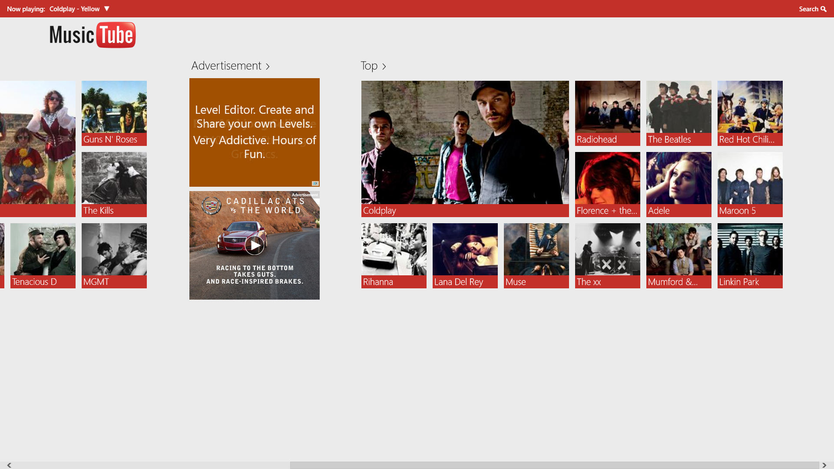Select the The xx artist icon
Screen dimensions: 834x469
607,255
